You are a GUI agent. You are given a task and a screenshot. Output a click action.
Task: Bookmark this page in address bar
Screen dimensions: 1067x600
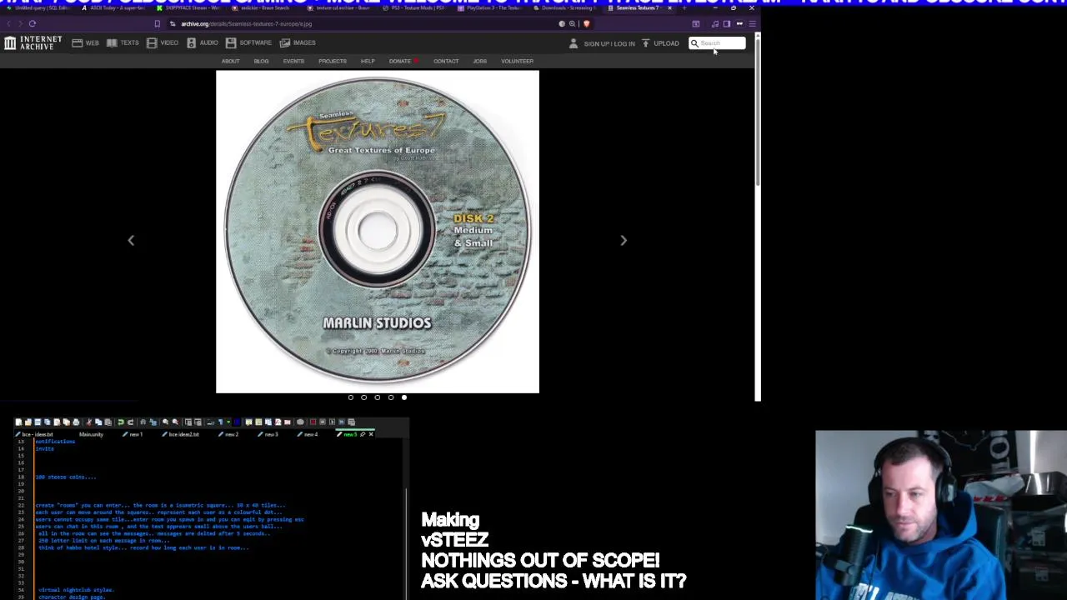[x=157, y=23]
